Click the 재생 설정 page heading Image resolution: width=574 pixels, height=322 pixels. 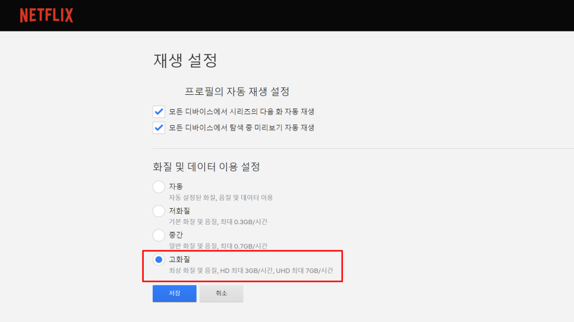point(185,60)
